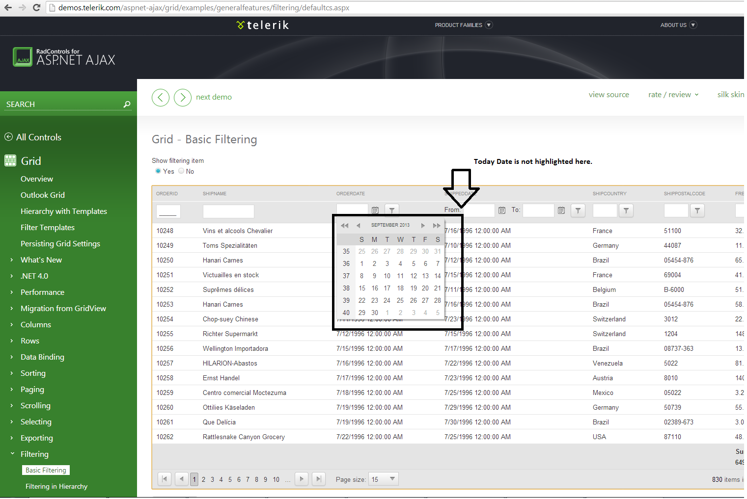Go to the first grid page
747x499 pixels.
click(165, 479)
